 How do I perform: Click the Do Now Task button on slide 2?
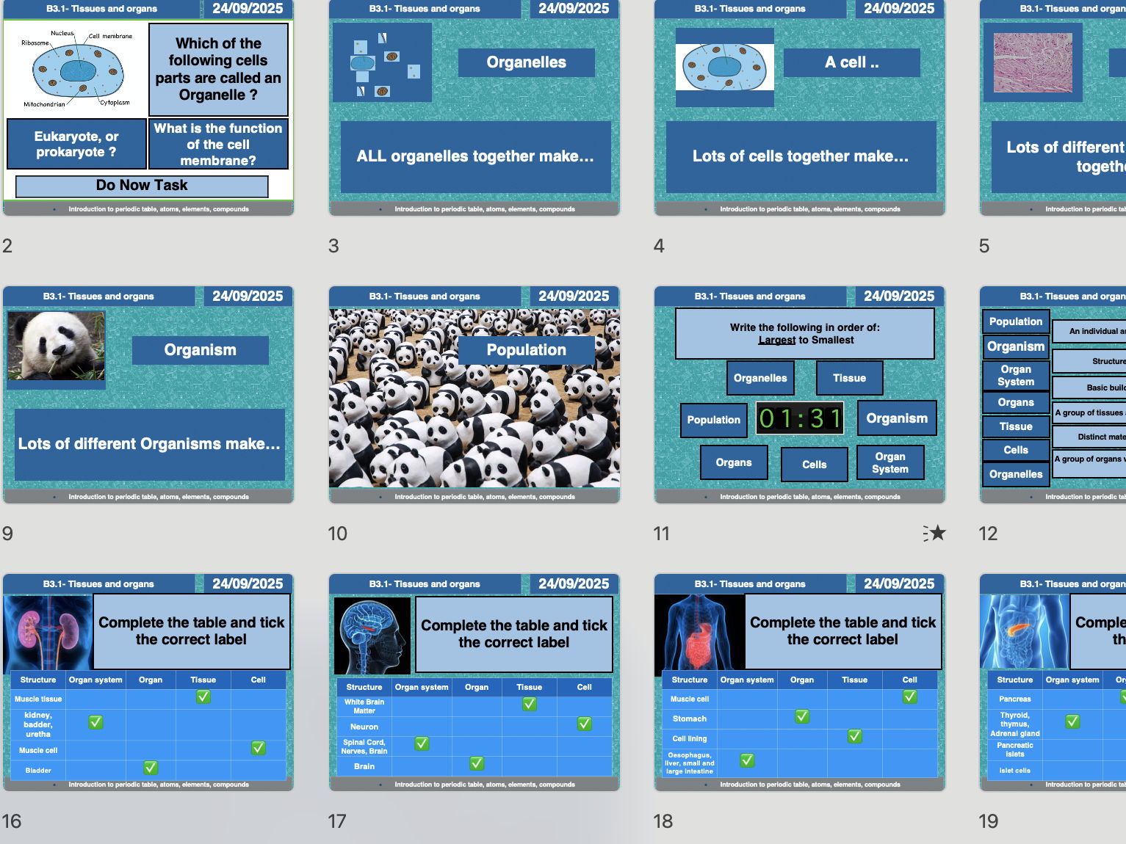pos(142,185)
